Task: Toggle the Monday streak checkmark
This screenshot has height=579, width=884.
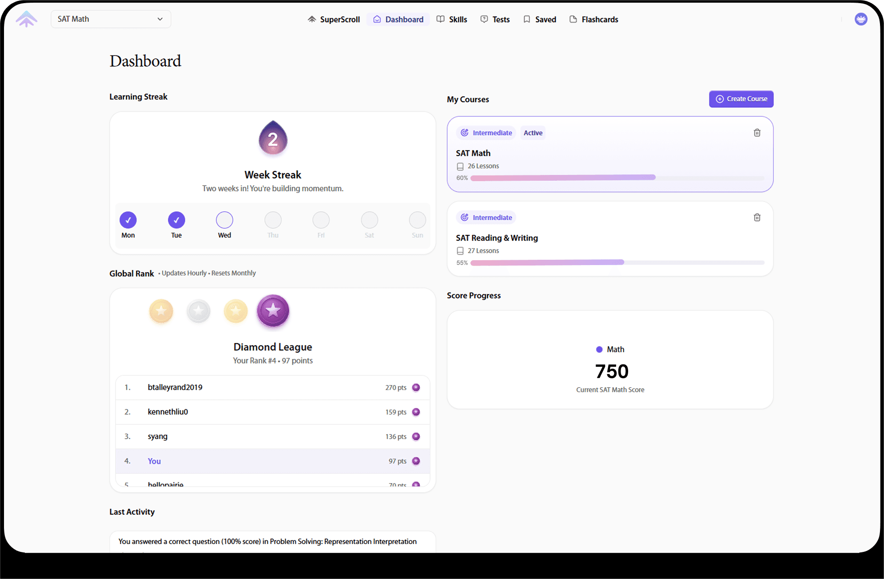Action: pos(128,220)
